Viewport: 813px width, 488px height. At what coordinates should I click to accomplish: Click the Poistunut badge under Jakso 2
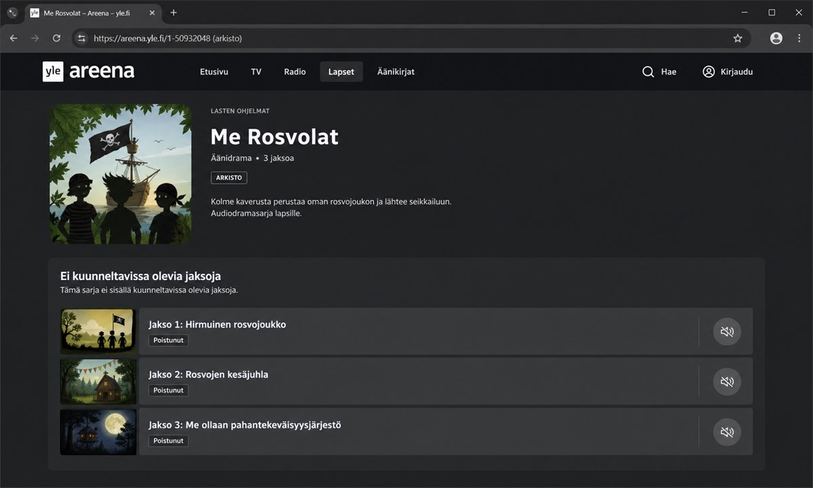(x=169, y=390)
